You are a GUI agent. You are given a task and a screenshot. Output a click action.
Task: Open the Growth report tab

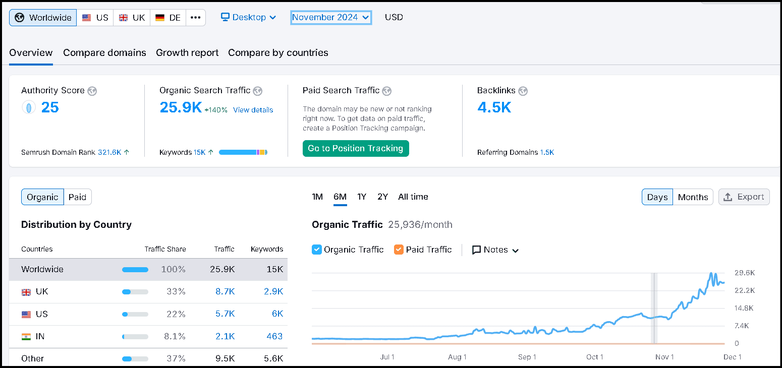tap(187, 53)
